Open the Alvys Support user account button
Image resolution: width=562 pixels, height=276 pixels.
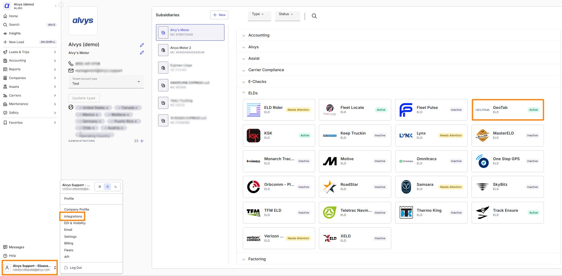tap(30, 268)
